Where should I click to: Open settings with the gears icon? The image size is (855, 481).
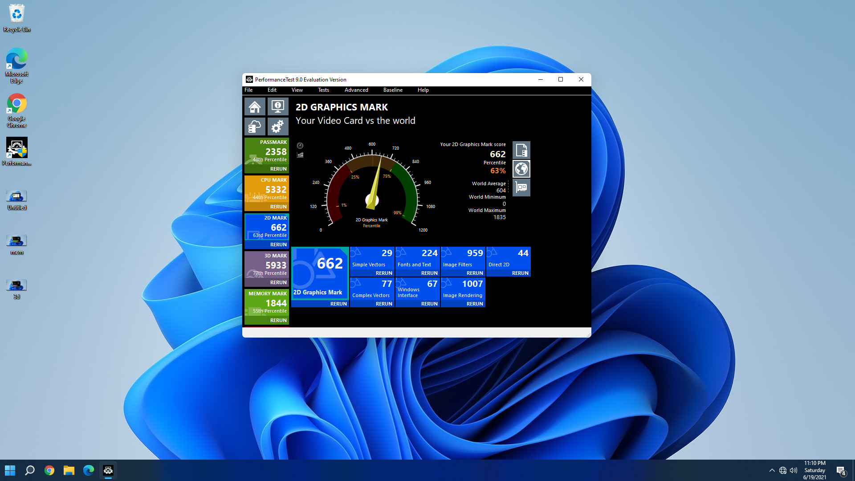coord(278,127)
